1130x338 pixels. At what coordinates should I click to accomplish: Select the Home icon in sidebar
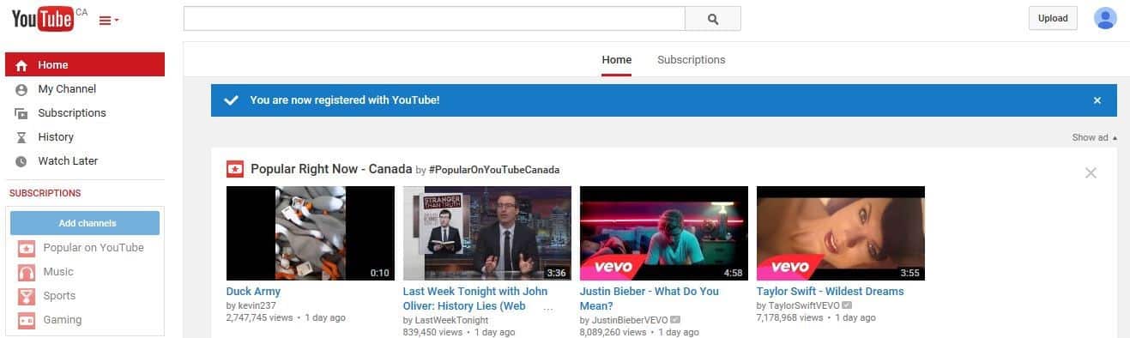(21, 65)
